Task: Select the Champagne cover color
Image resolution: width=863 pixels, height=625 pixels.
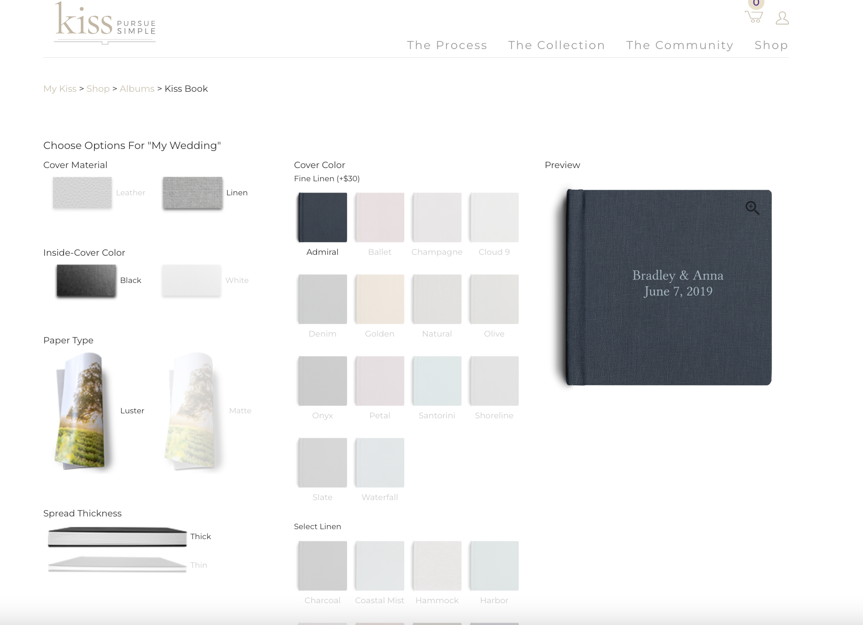Action: 436,218
